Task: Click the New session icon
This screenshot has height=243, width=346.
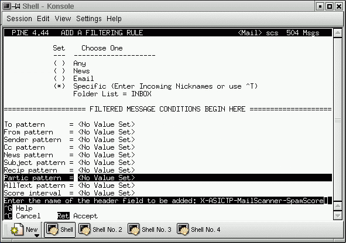Action: 18,230
